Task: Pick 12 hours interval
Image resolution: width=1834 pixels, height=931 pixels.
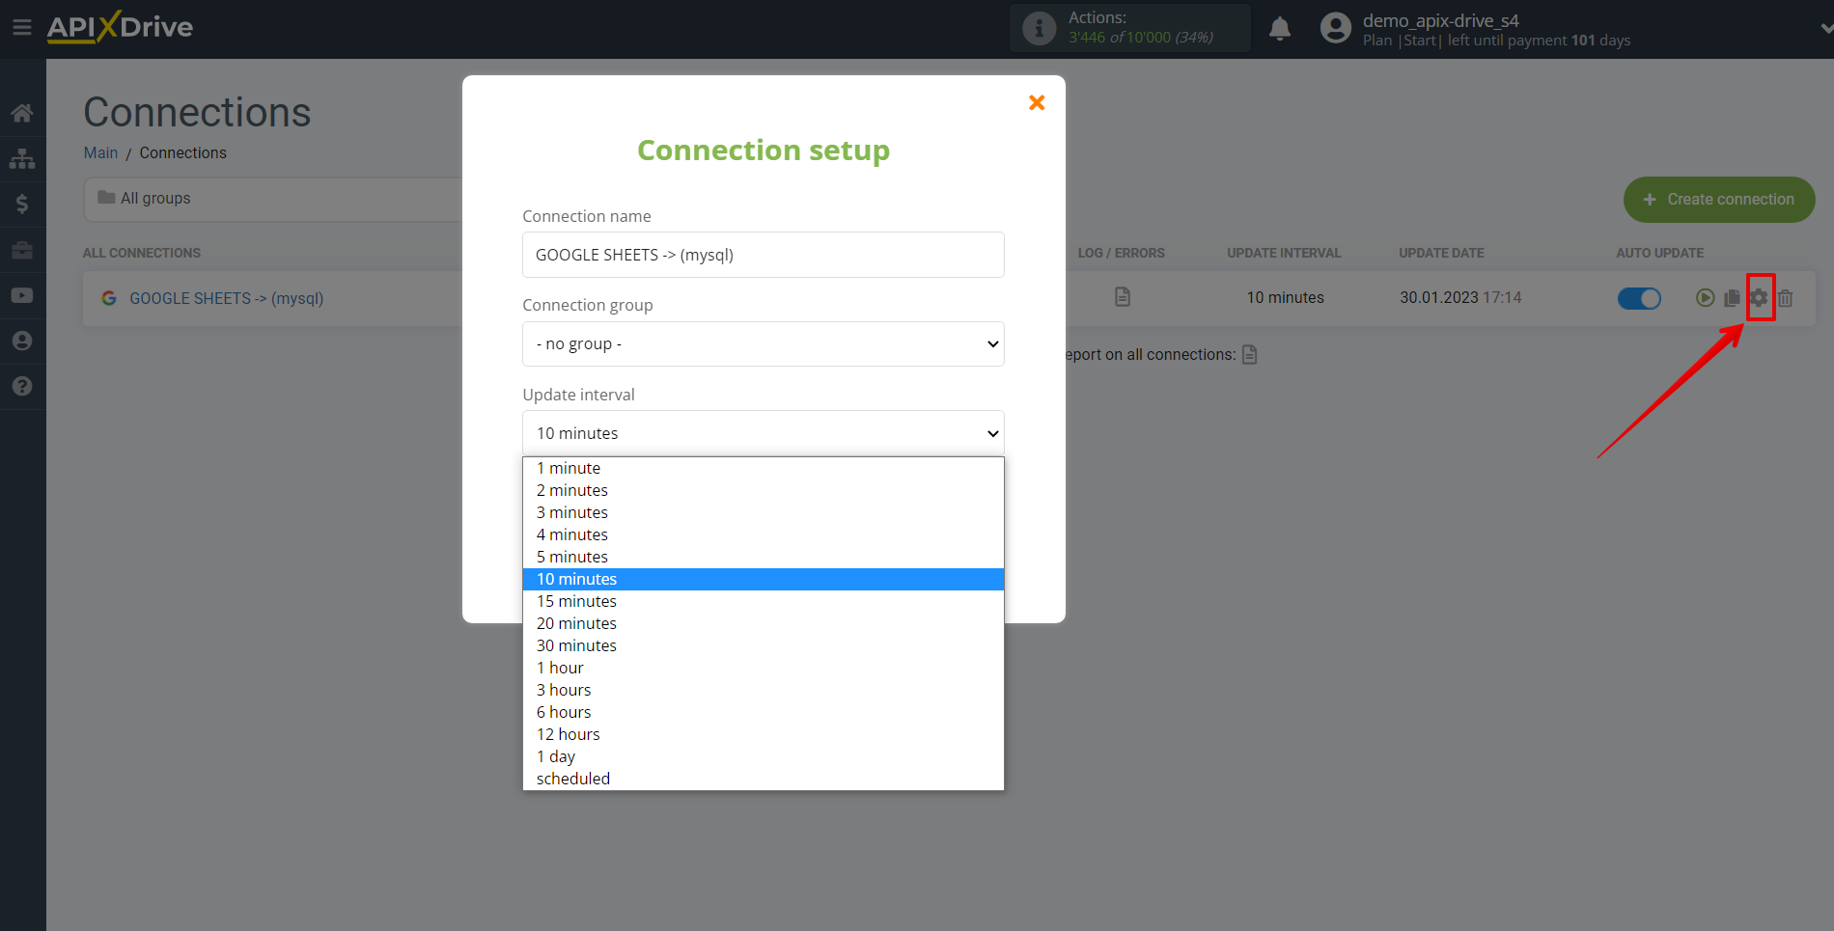Action: click(764, 734)
